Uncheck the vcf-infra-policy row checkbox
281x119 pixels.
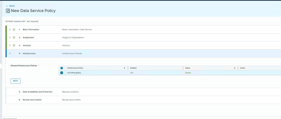(x=62, y=73)
